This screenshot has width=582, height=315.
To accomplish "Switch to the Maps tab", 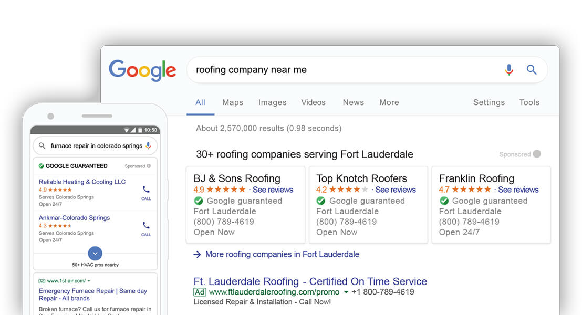I will (x=233, y=102).
